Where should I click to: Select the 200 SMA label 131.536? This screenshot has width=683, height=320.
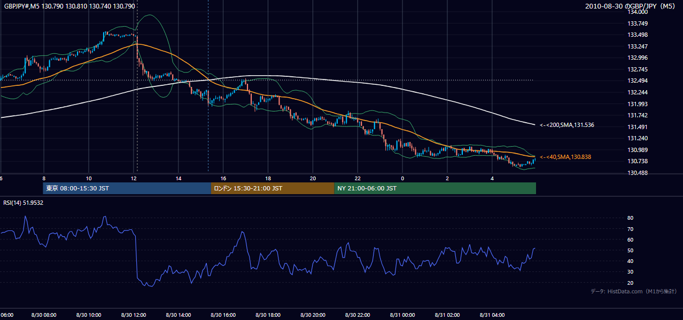[x=567, y=125]
